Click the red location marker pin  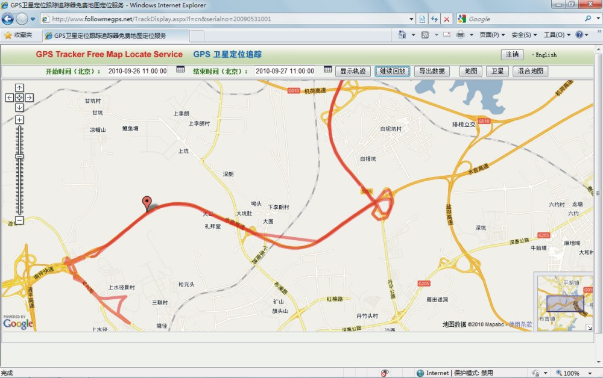(x=147, y=203)
